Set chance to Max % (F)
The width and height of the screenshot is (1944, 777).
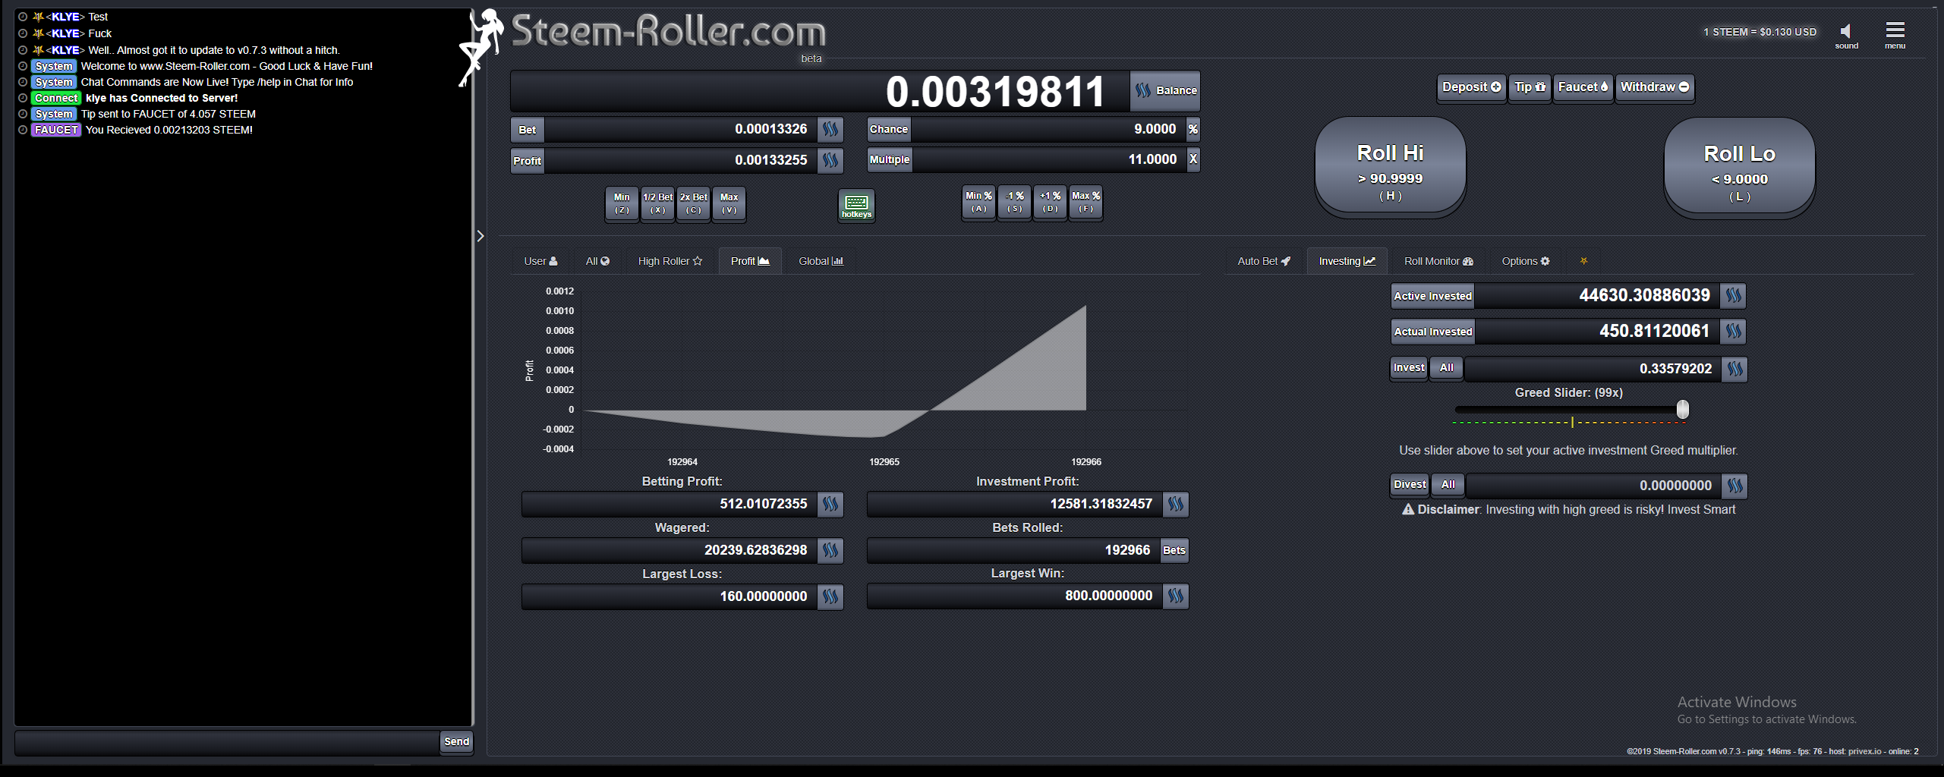[1085, 202]
